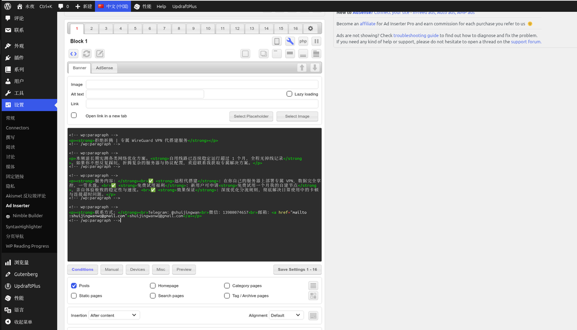Open support forum link

[x=526, y=42]
